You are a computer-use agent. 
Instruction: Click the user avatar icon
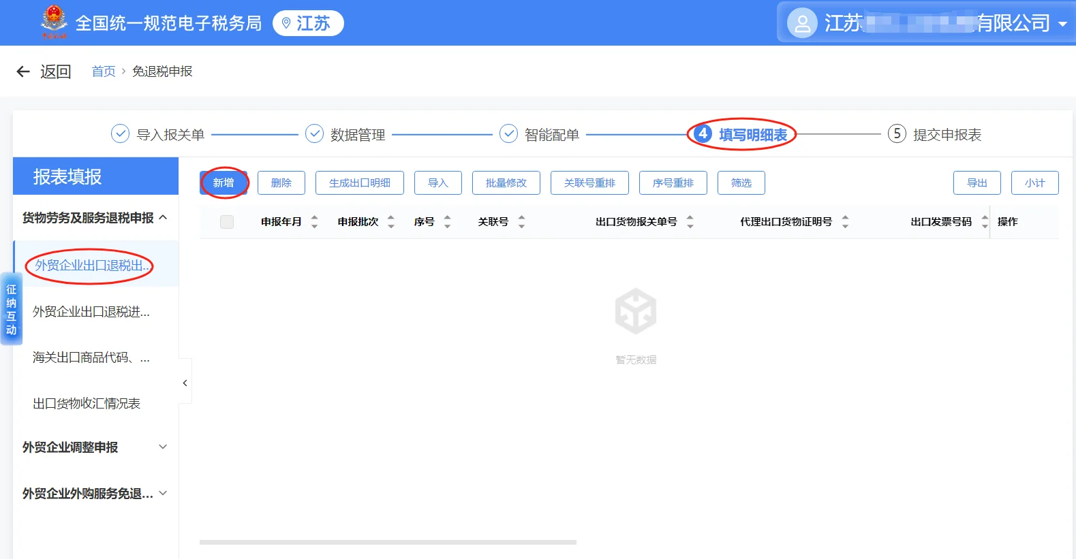tap(802, 23)
